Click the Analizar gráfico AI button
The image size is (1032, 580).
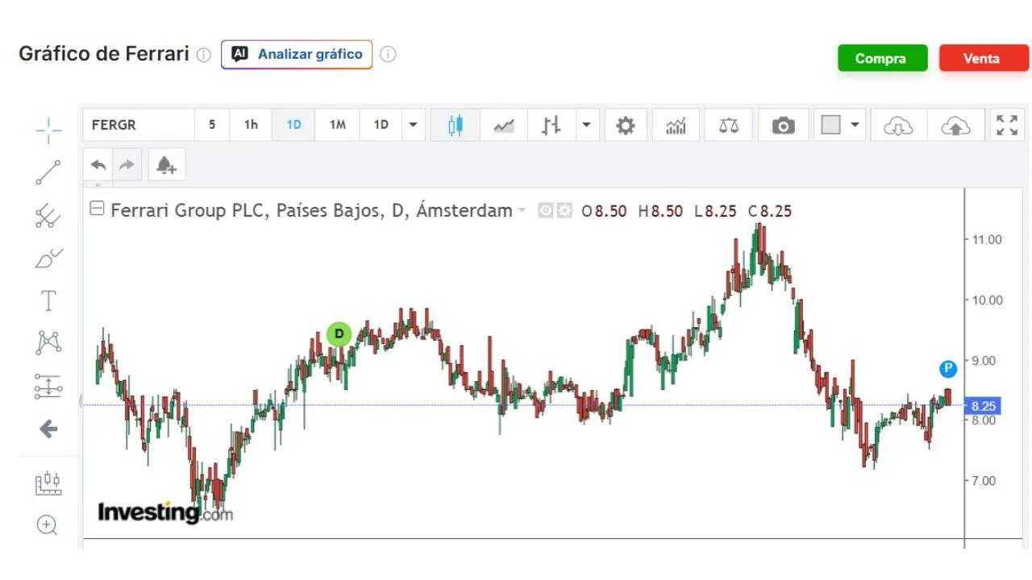(297, 55)
